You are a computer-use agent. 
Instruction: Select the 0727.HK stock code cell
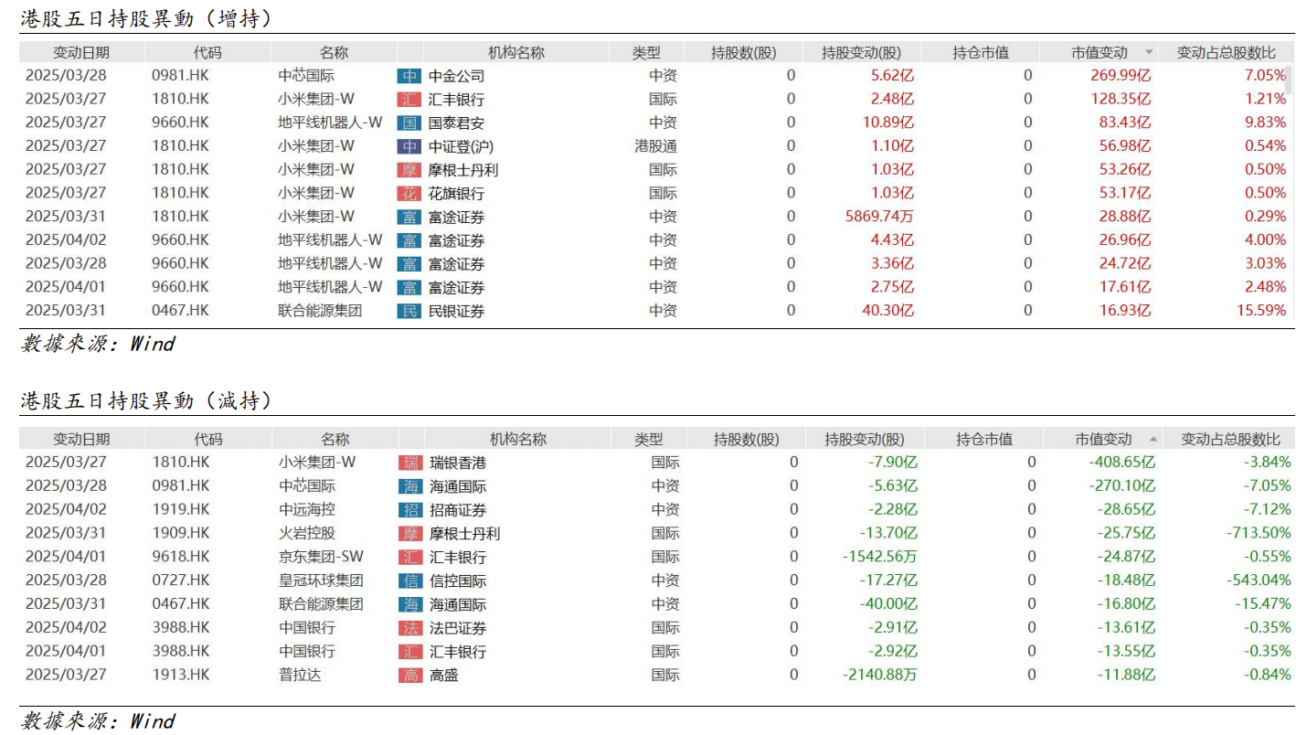click(x=181, y=581)
